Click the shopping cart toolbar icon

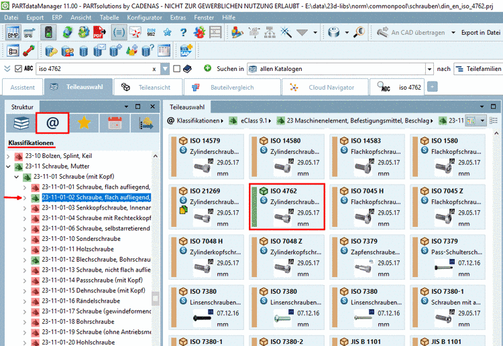[x=30, y=33]
